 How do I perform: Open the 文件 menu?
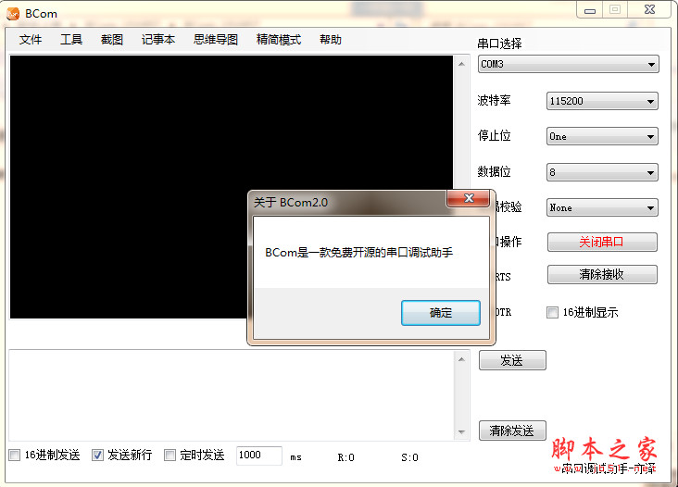[31, 40]
